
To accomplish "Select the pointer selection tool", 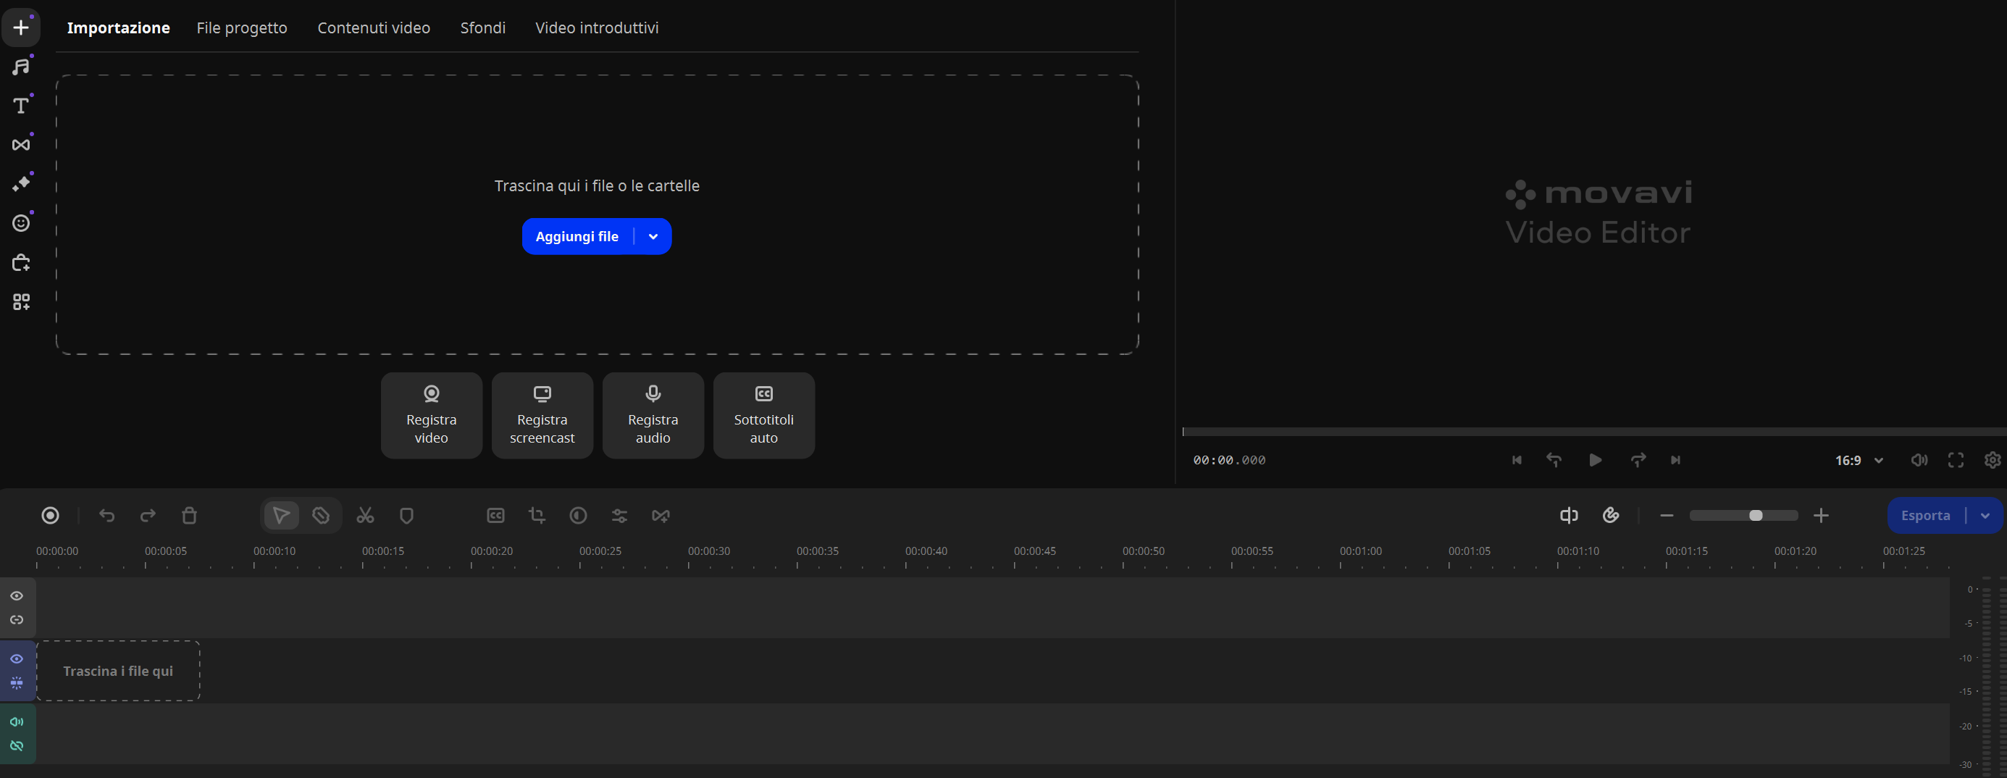I will click(x=281, y=515).
